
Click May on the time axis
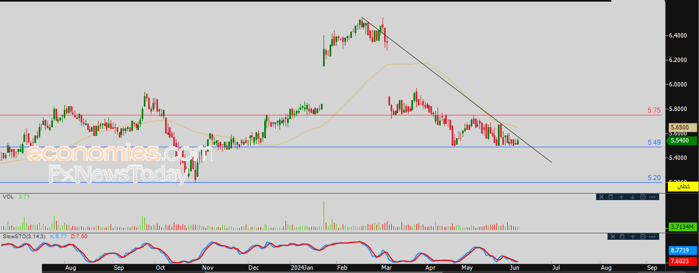467,268
